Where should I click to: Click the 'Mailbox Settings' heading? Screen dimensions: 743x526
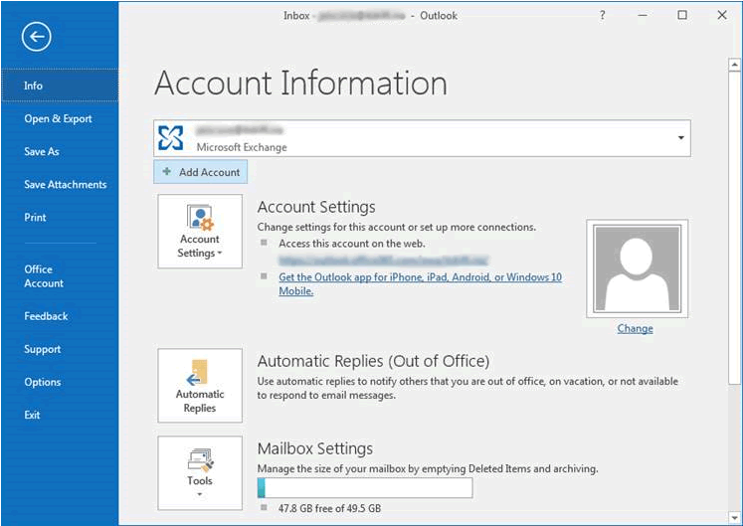[315, 448]
